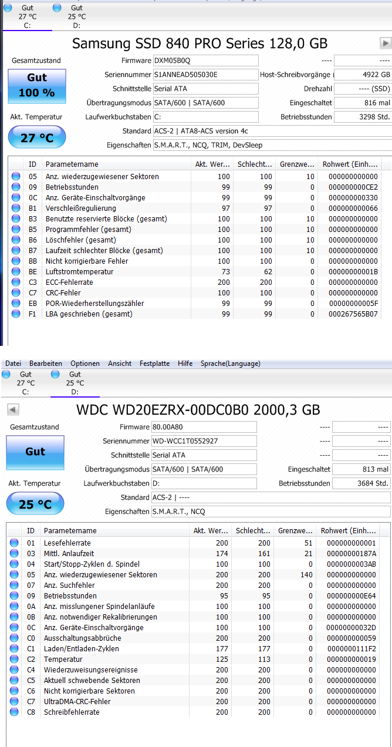Click WDC serial number field WD-WCC1T0552927

[204, 441]
